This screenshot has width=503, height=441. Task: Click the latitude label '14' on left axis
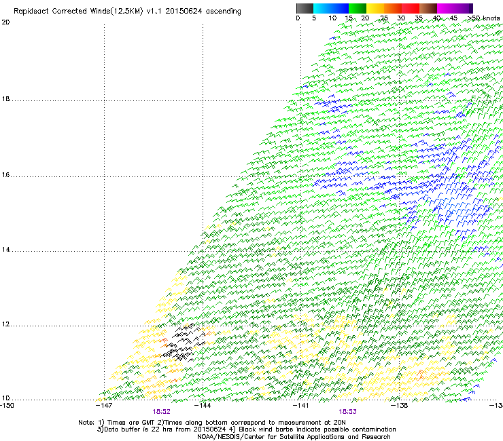[x=5, y=250]
